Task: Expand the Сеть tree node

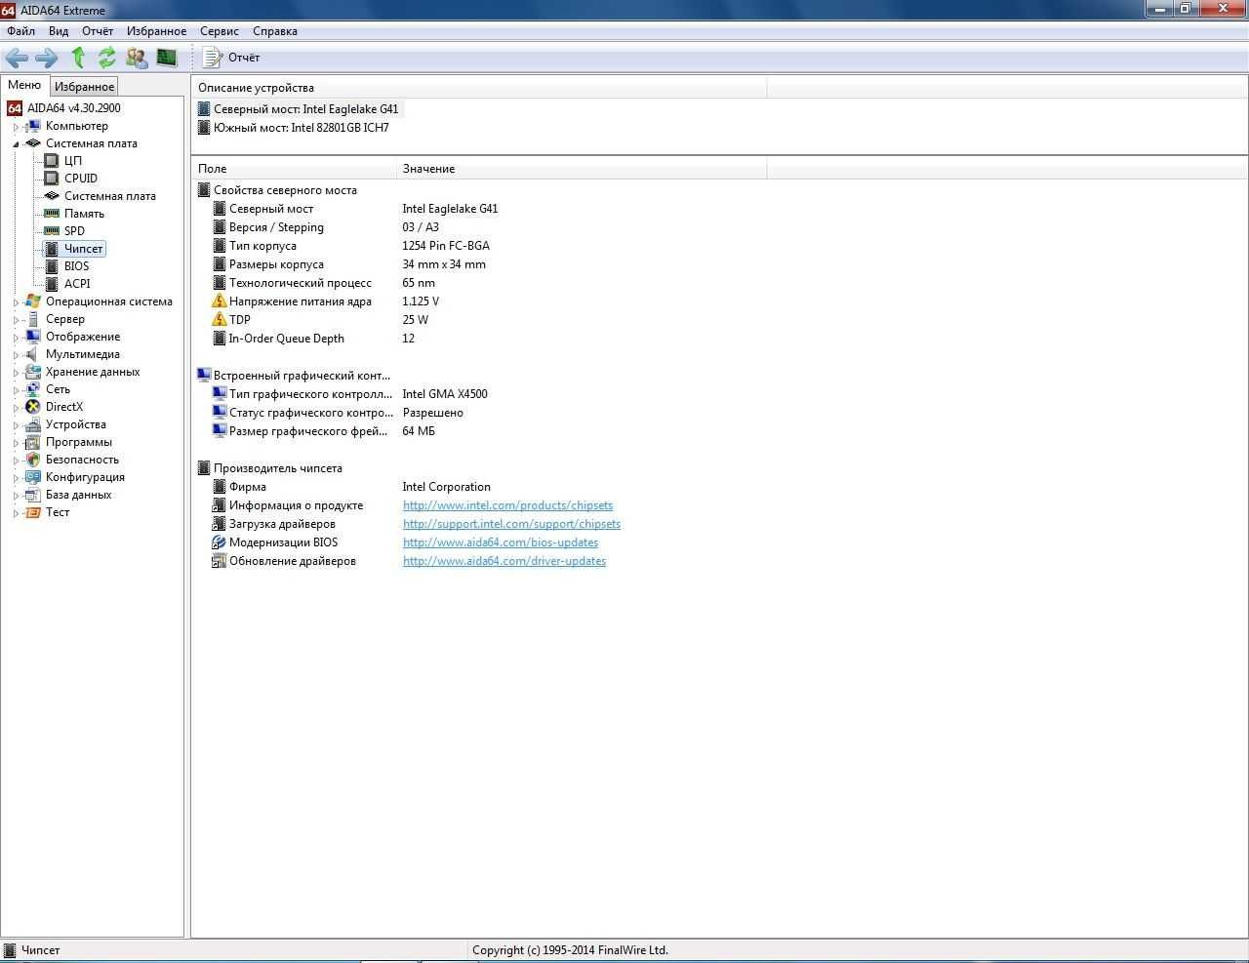Action: (16, 390)
